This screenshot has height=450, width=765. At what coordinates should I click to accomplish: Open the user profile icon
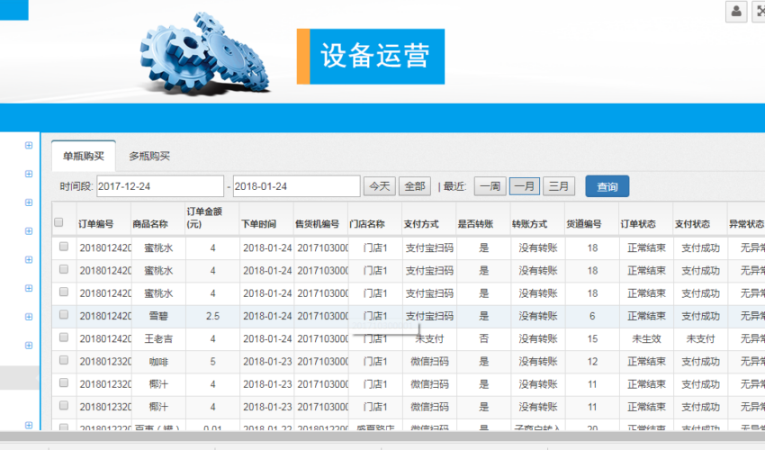tap(736, 11)
